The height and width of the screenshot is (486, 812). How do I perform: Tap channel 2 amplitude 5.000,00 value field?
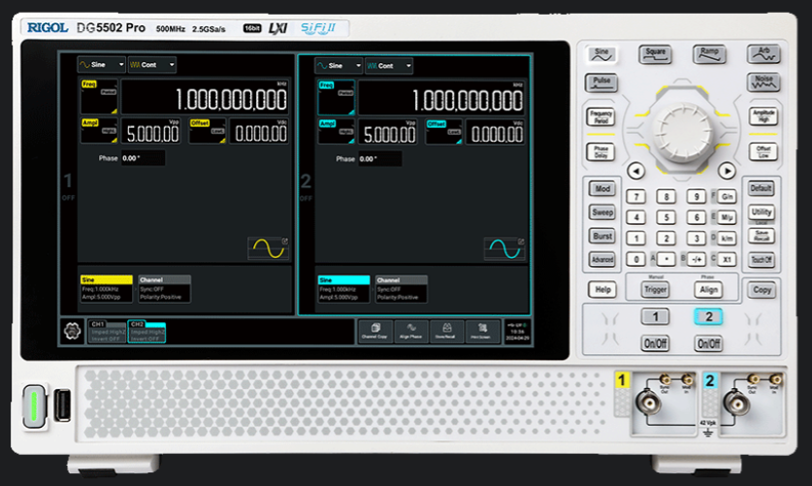387,133
